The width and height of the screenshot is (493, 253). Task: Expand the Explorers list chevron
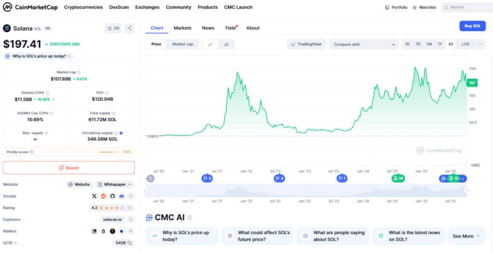130,219
